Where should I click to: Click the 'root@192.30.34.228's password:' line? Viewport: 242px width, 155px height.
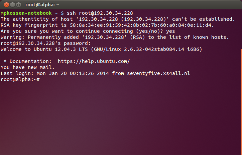(45, 43)
